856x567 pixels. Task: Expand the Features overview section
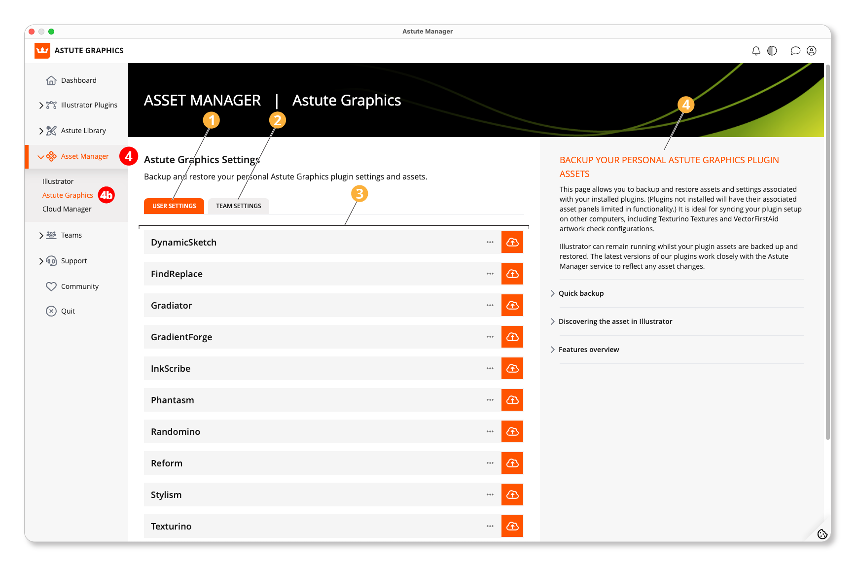[x=588, y=350]
